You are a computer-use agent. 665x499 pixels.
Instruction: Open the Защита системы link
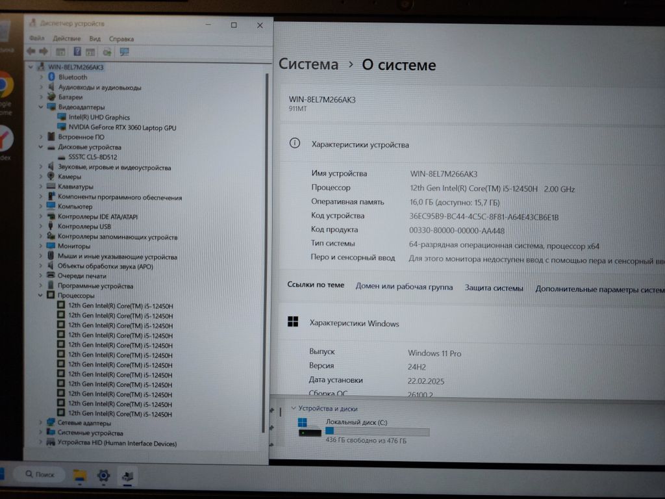coord(494,288)
